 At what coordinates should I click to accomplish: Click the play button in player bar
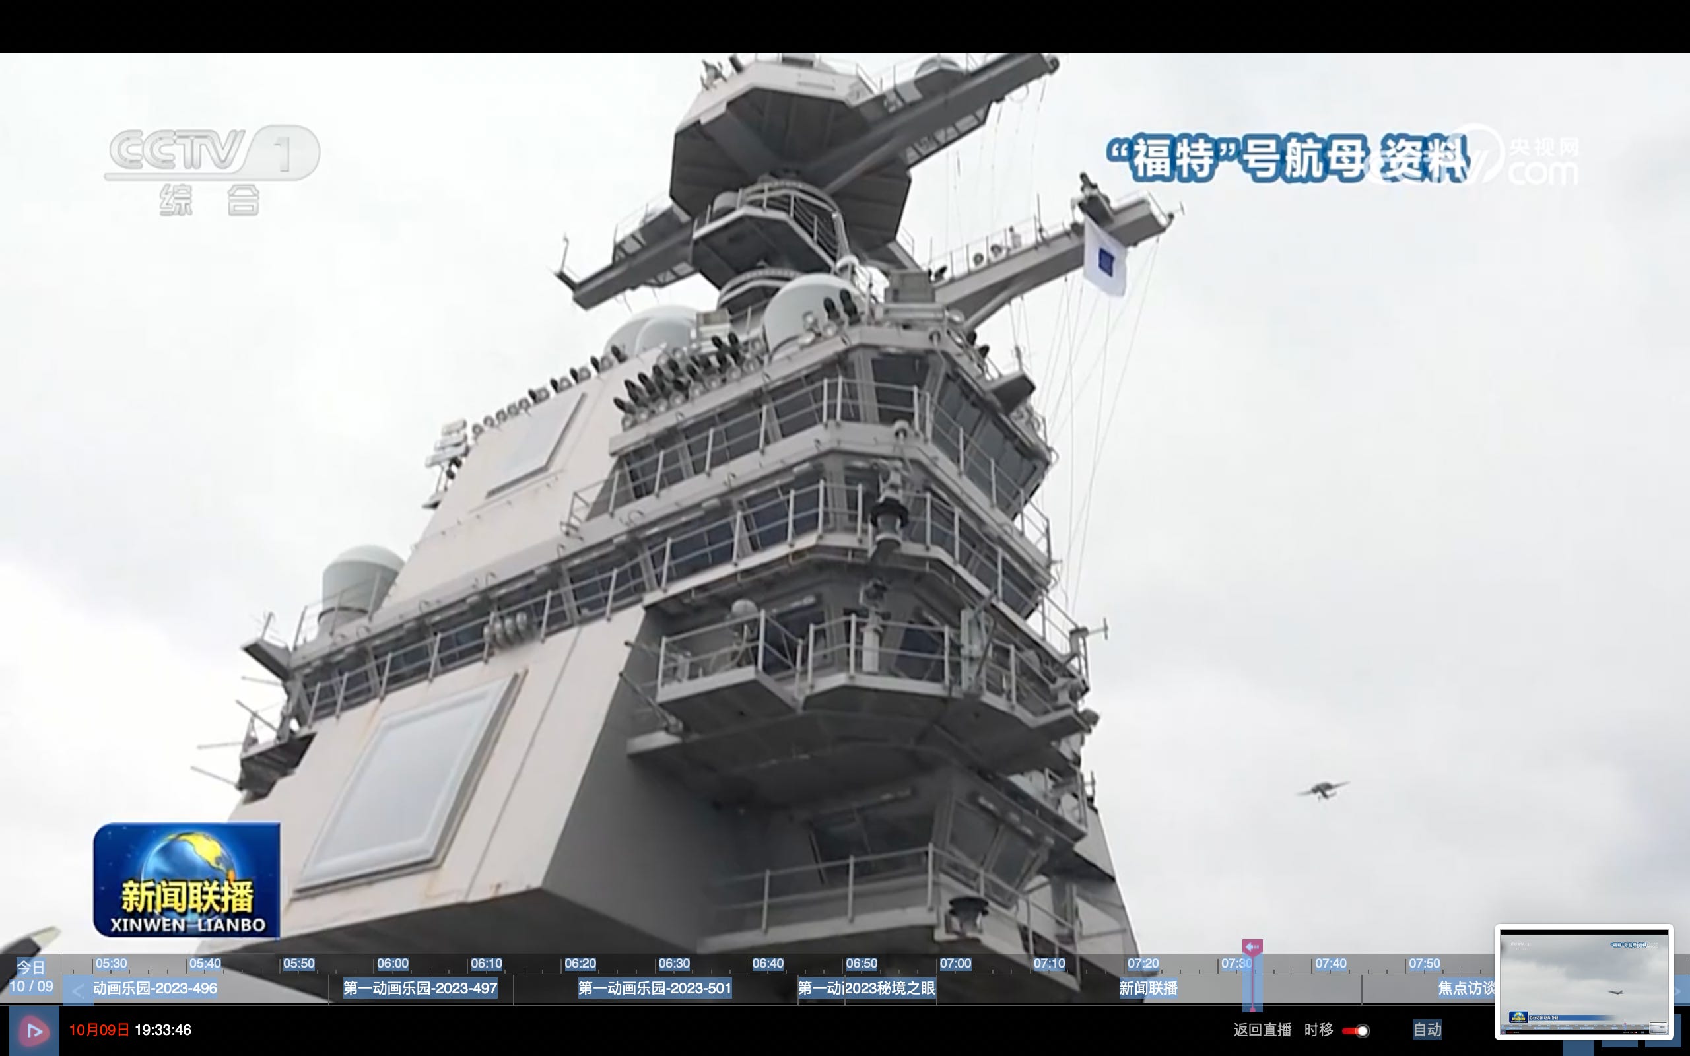34,1031
